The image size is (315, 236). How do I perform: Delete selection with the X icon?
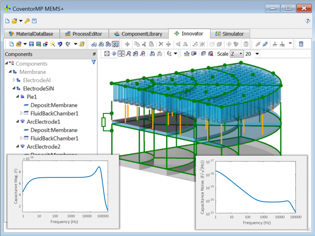(161, 44)
